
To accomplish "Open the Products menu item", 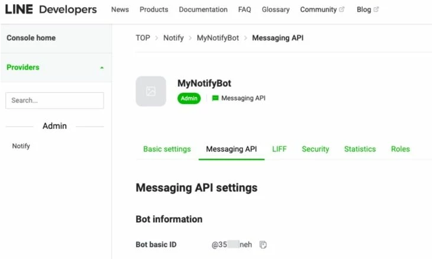I will point(154,9).
